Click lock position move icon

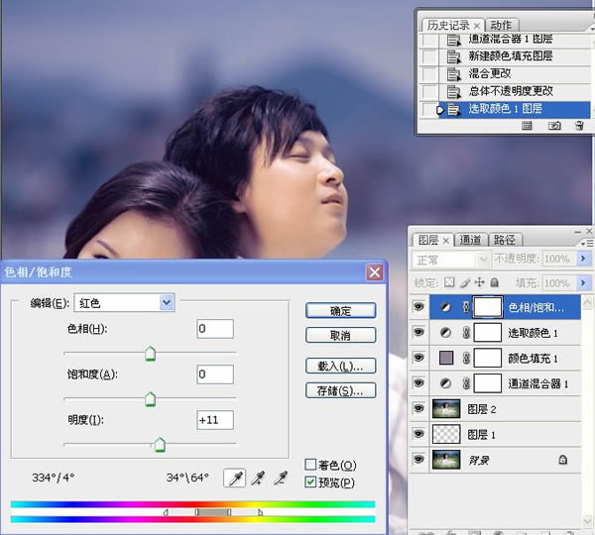480,282
